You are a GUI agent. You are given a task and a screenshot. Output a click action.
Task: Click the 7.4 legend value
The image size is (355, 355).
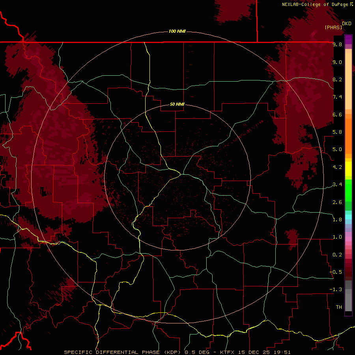[337, 97]
